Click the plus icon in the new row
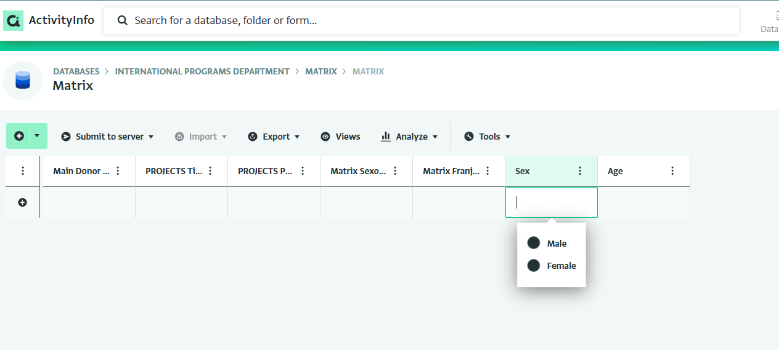 click(23, 202)
